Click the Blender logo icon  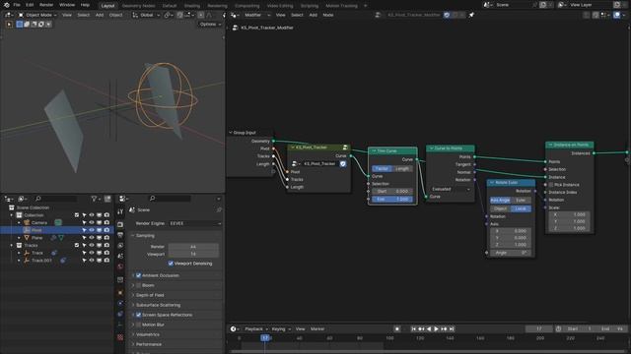click(x=7, y=5)
